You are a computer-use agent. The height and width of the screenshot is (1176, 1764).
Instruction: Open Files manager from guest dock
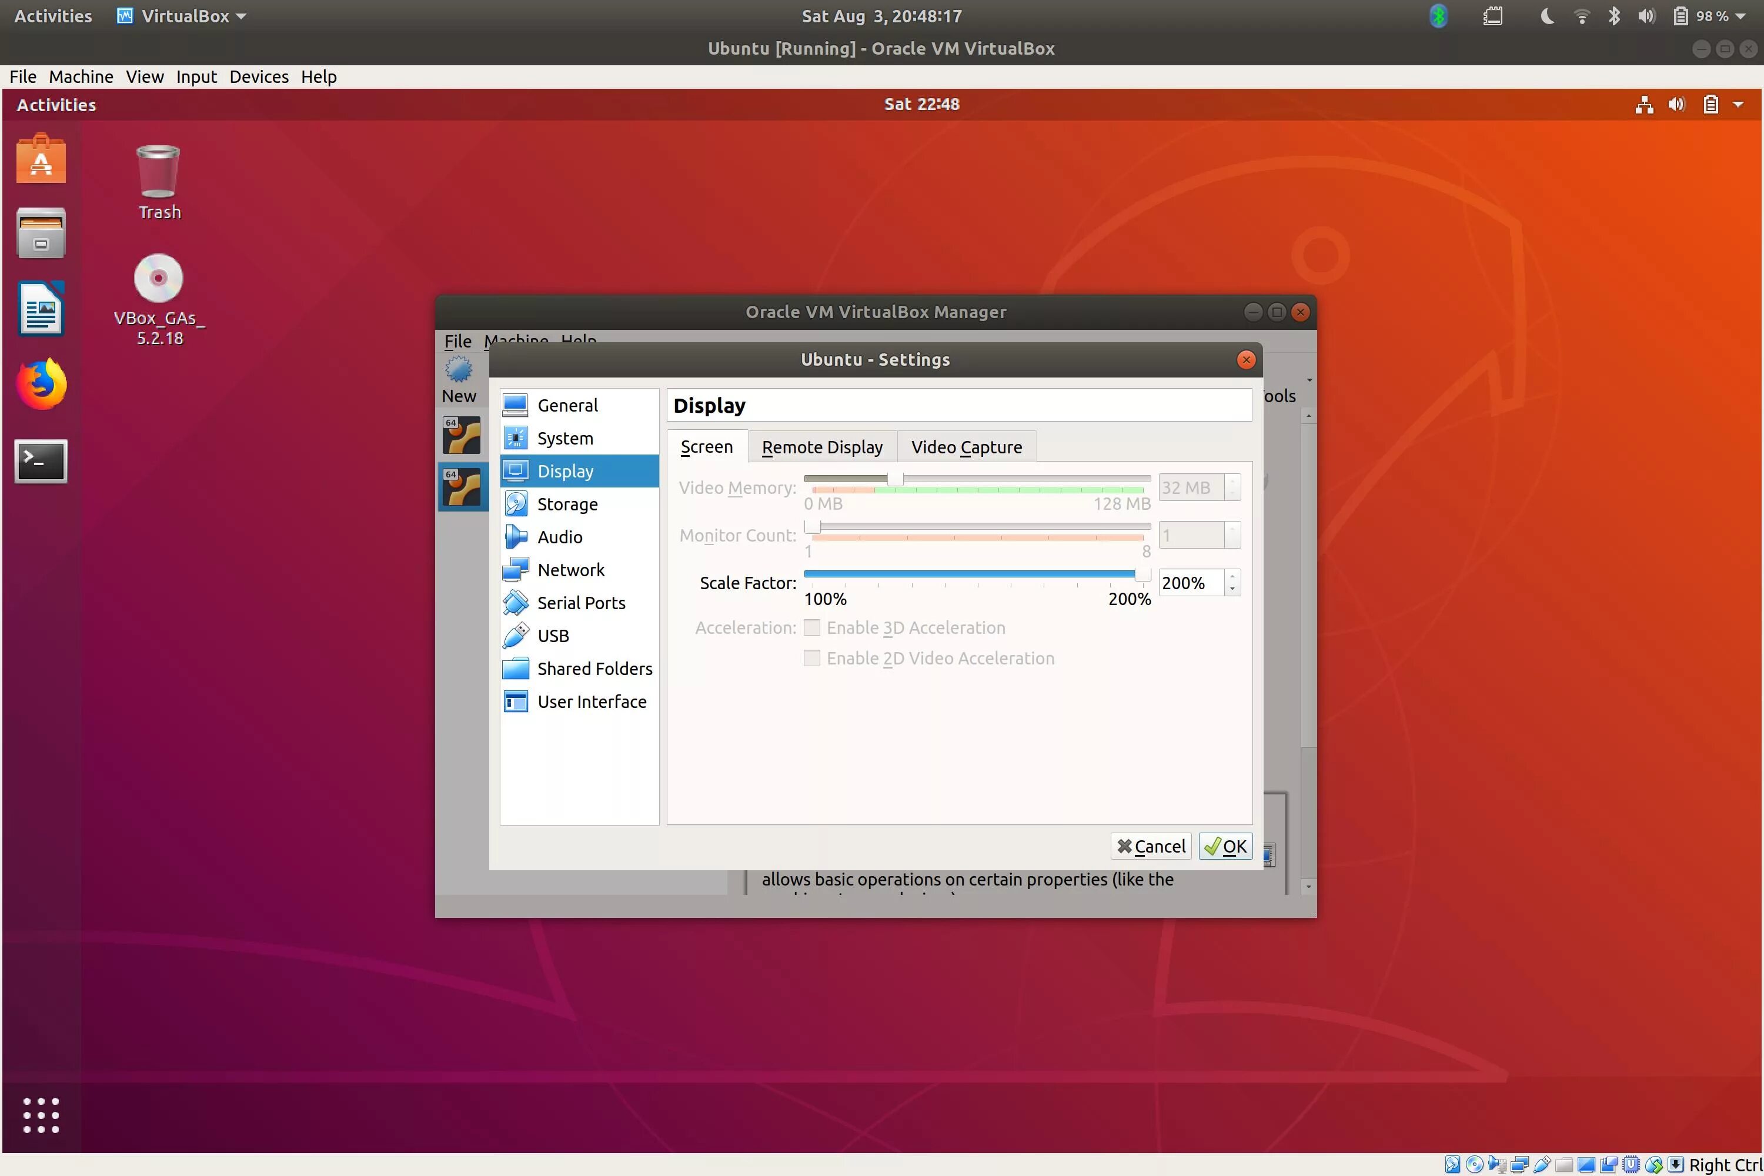click(x=41, y=233)
